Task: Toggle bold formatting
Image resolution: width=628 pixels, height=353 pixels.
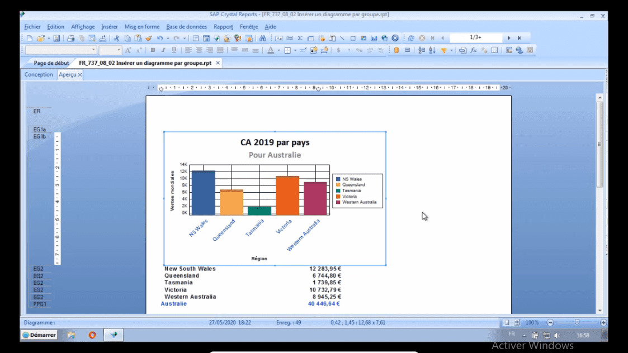Action: pos(153,50)
